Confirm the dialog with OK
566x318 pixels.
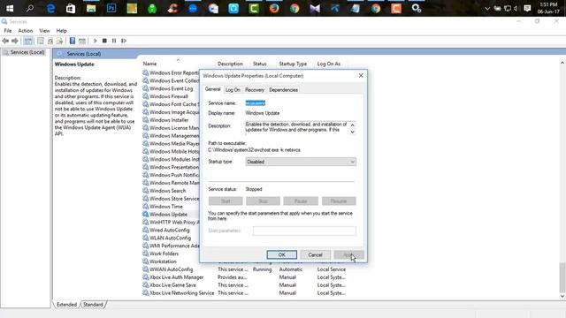click(282, 255)
